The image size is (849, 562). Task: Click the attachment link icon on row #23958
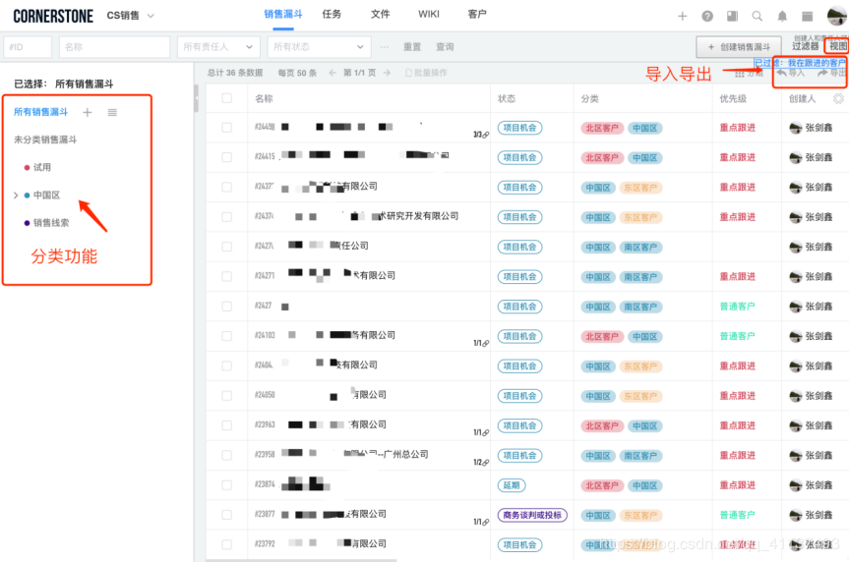(485, 462)
